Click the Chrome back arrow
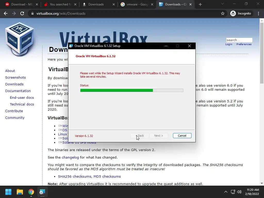This screenshot has height=198, width=264. click(x=6, y=13)
